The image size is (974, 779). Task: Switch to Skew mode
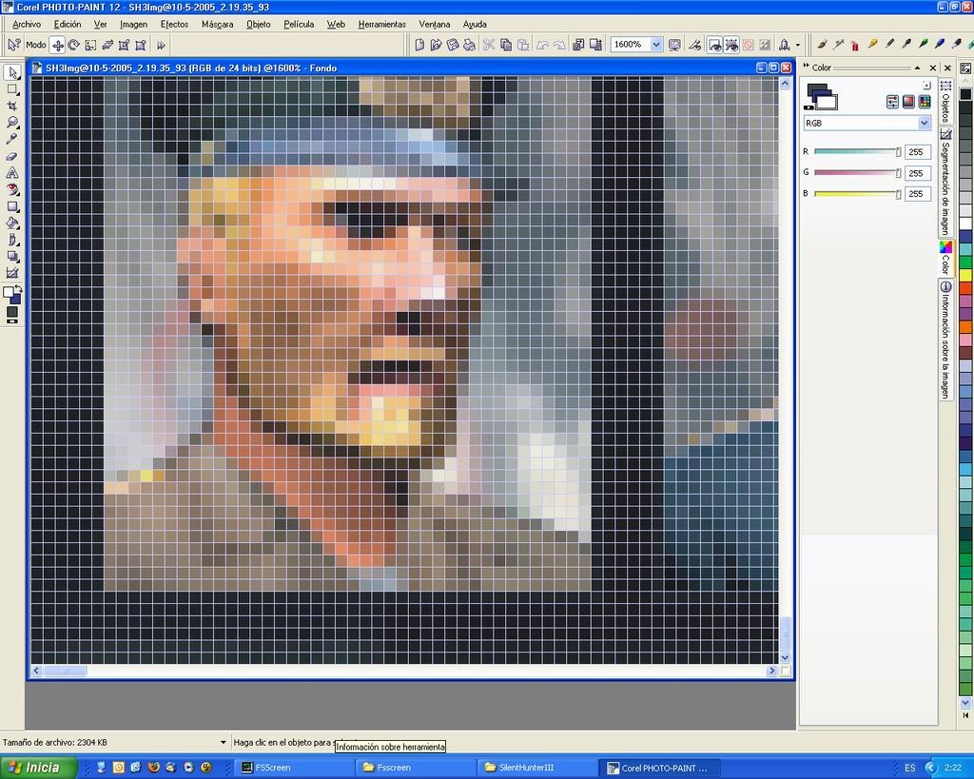[x=107, y=45]
